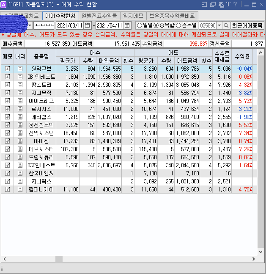Open memo icon for 데브시스터 row
This screenshot has width=266, height=274.
pyautogui.click(x=7, y=149)
